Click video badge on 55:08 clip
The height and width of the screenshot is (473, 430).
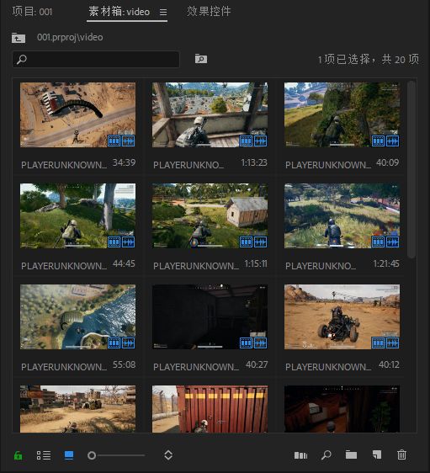(x=114, y=343)
